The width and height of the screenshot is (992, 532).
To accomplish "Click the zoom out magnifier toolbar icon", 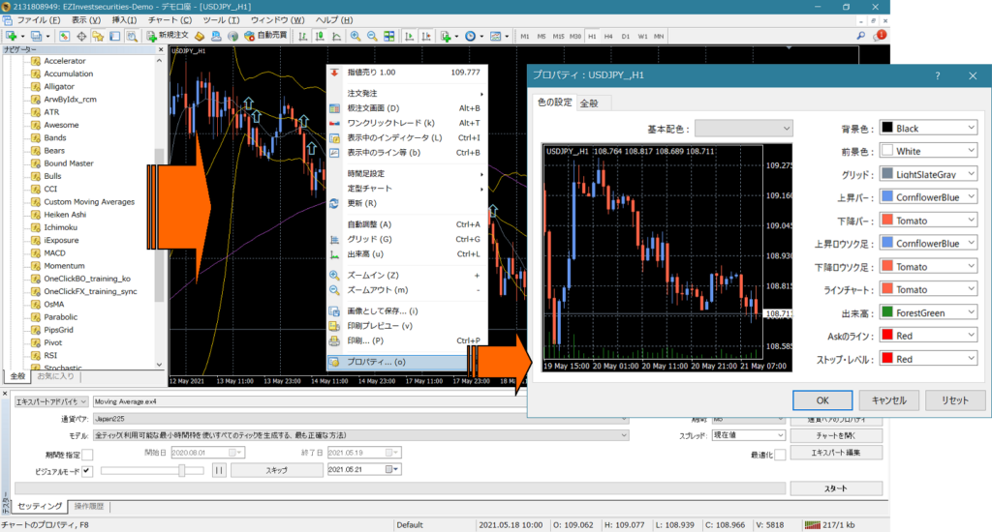I will click(372, 36).
